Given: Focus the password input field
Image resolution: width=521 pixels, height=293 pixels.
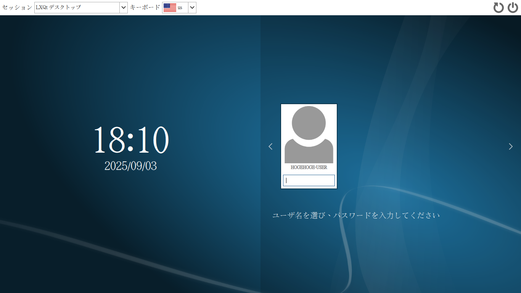Looking at the screenshot, I should point(309,180).
